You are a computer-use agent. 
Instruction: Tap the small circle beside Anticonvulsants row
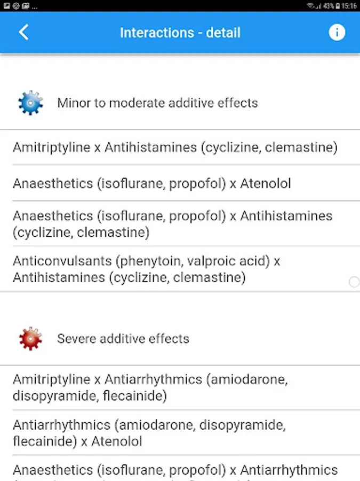(354, 282)
